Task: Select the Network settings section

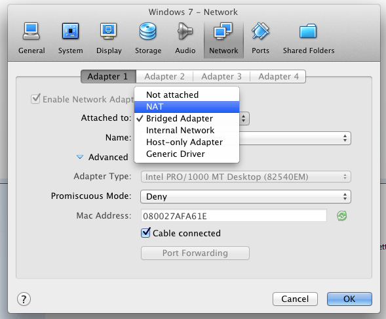Action: (x=223, y=39)
